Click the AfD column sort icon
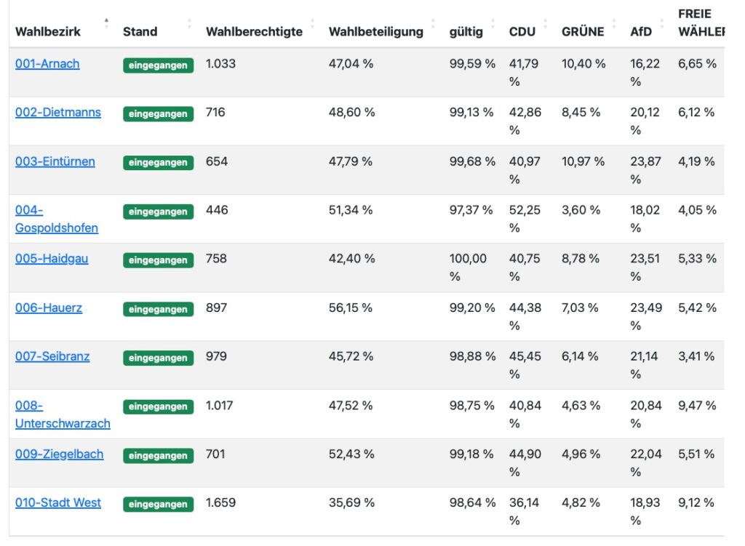Image resolution: width=745 pixels, height=546 pixels. 662,23
